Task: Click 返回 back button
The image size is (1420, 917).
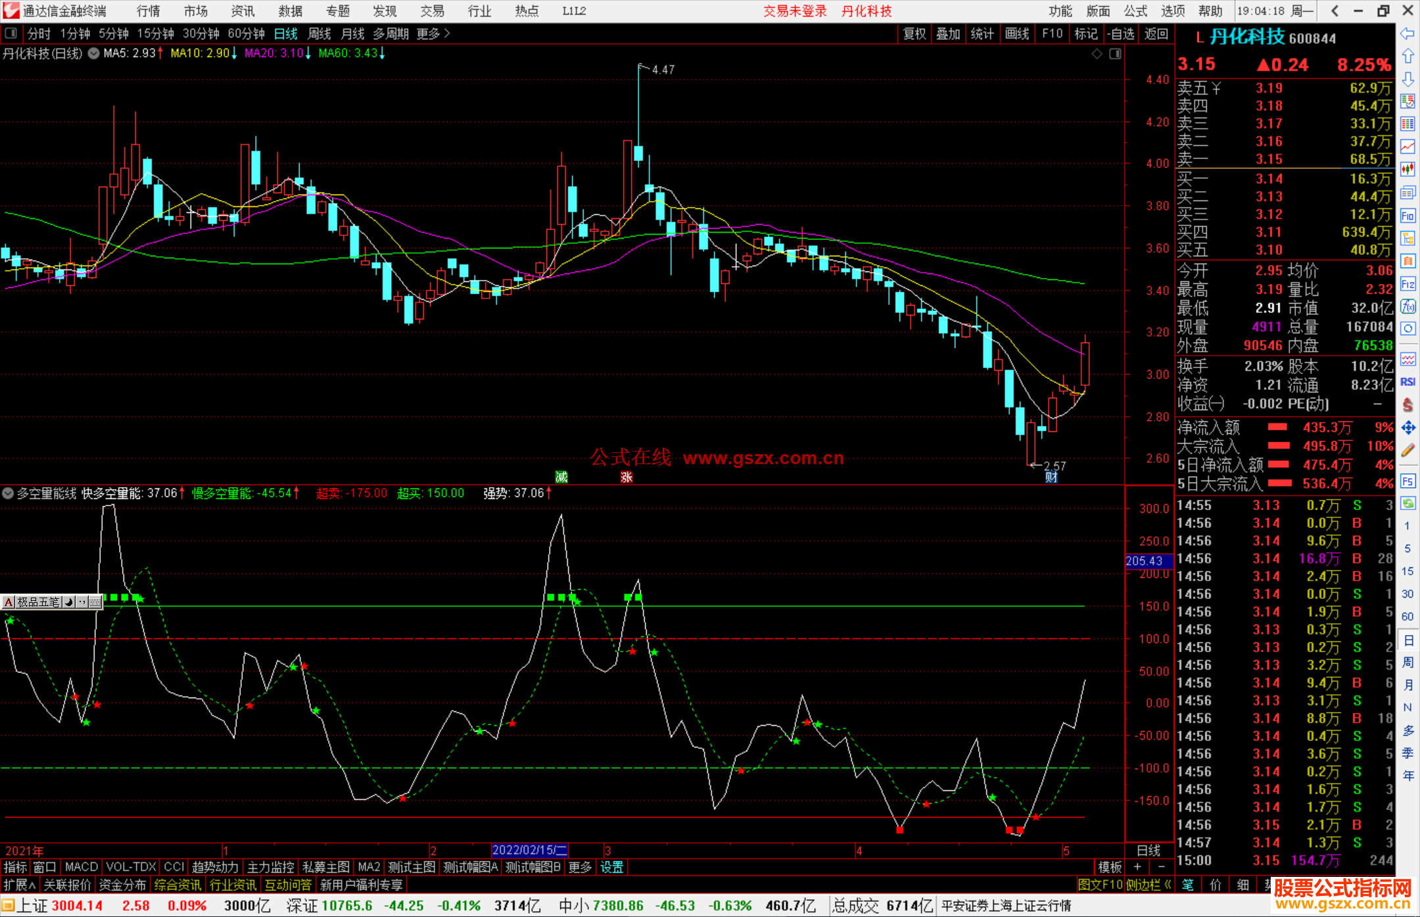Action: coord(1156,34)
